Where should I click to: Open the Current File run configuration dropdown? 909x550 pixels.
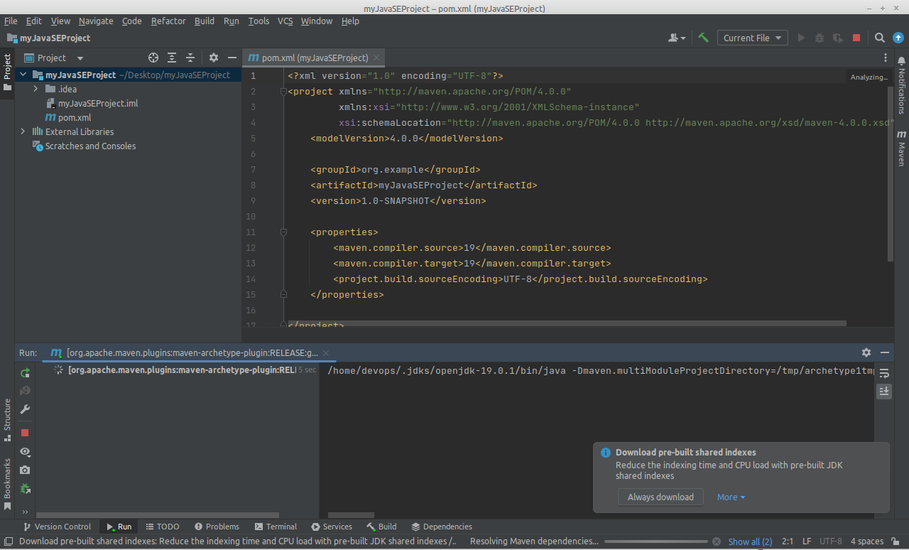click(752, 38)
